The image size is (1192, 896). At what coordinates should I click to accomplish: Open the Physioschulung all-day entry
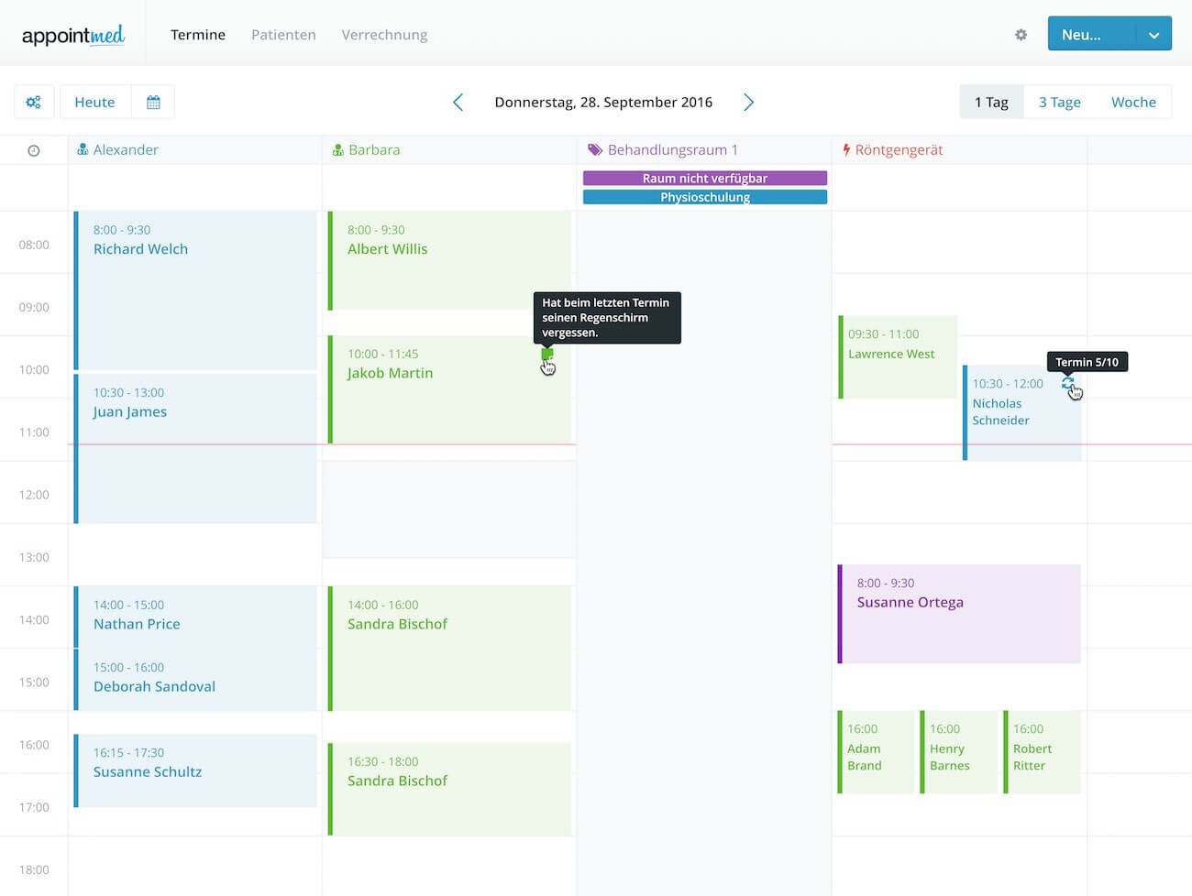pos(705,197)
